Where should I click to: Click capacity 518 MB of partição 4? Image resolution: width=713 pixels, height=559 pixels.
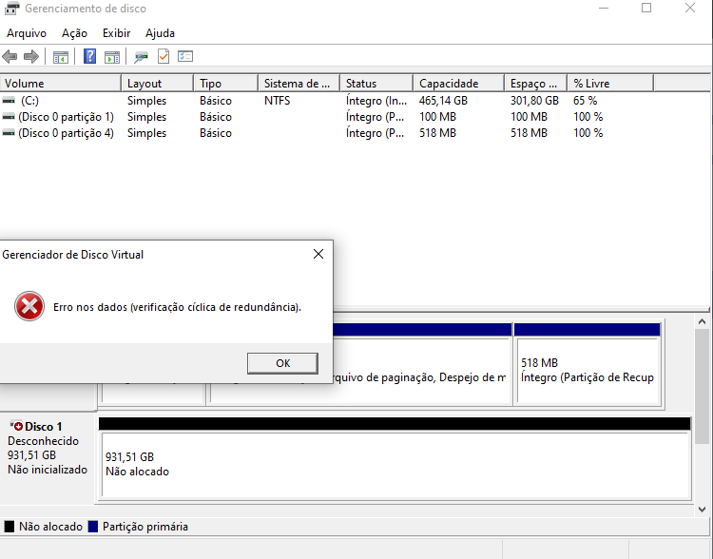[437, 133]
